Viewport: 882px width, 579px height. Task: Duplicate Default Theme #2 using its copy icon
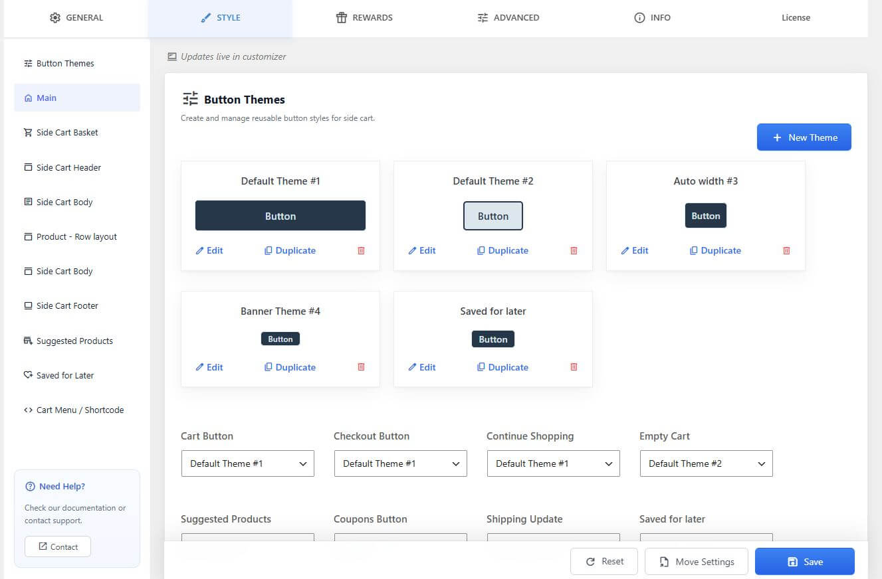(481, 250)
